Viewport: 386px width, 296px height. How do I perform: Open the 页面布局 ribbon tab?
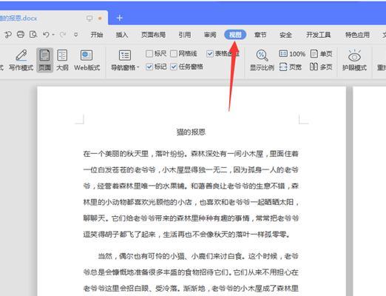(153, 35)
